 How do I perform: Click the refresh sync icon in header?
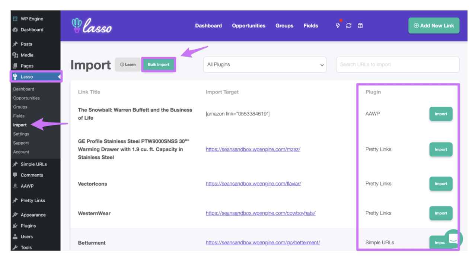click(x=349, y=26)
